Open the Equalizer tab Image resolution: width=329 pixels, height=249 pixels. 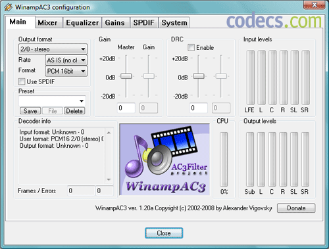(x=82, y=23)
